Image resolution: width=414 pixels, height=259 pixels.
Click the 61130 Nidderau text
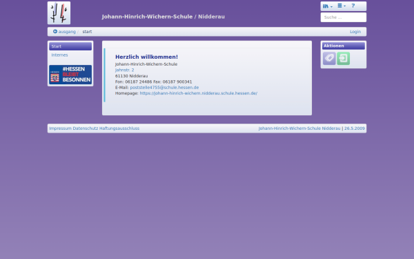[131, 76]
